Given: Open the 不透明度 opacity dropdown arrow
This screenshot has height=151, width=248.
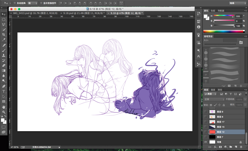Looking at the screenshot, I should coord(245,99).
